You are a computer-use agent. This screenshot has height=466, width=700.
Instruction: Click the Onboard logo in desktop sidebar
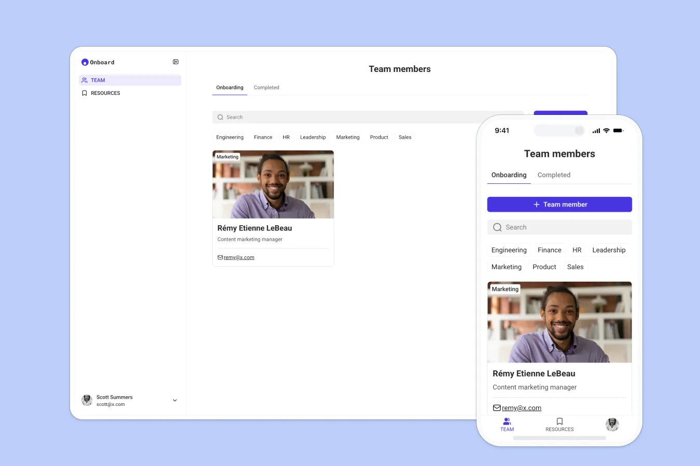(98, 62)
